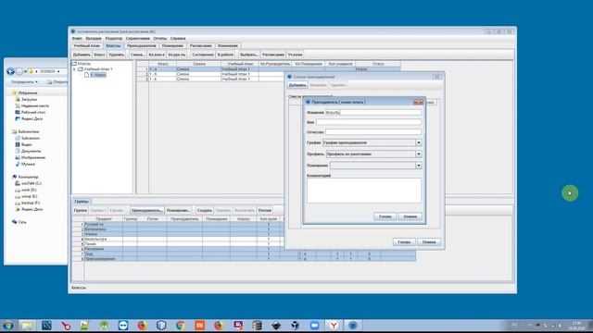The height and width of the screenshot is (333, 593).
Task: Select the Статус column header
Action: point(378,64)
